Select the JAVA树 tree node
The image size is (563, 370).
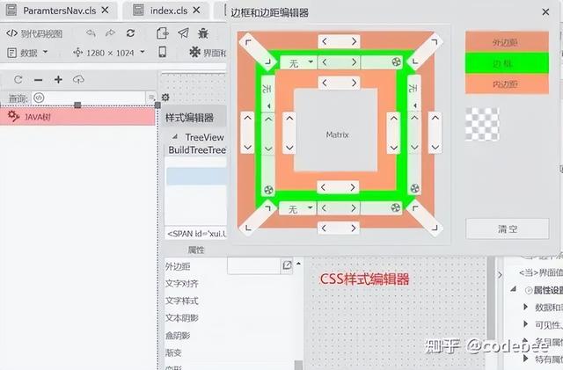[x=77, y=117]
